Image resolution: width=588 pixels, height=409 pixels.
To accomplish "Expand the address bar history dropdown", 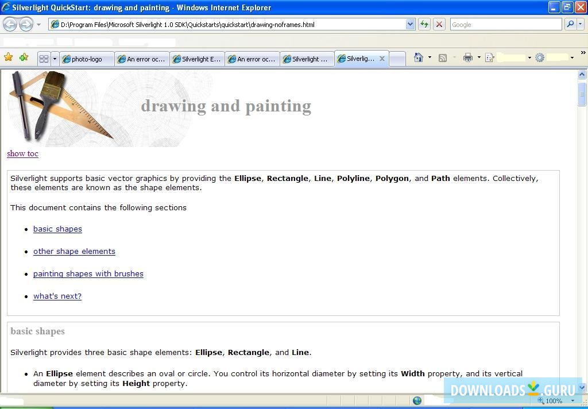I will click(410, 25).
